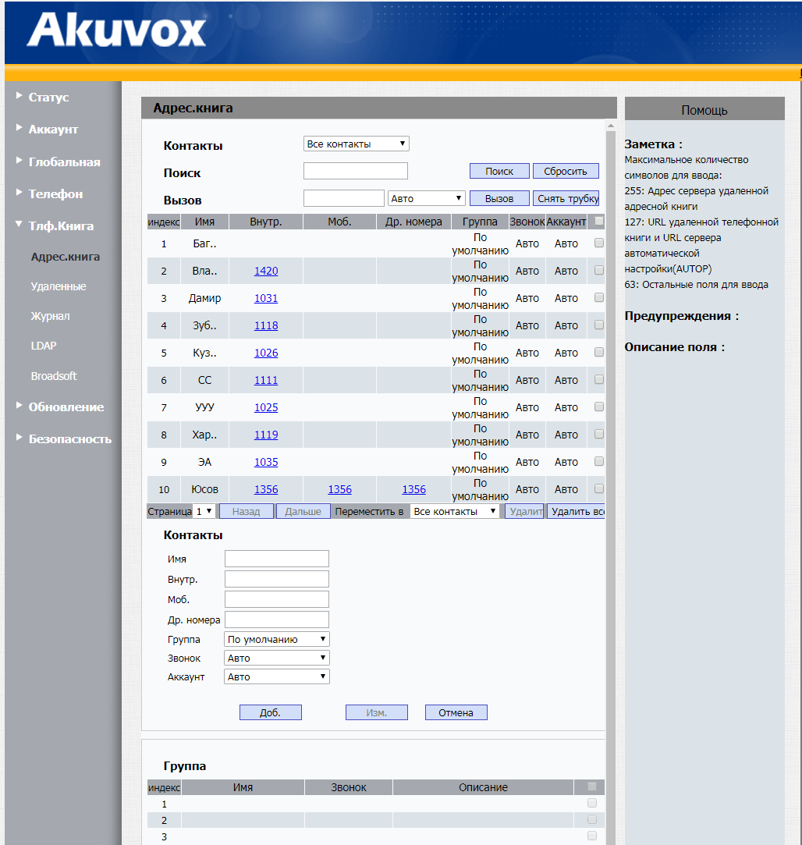
Task: Click the Дальше pagination button
Action: point(303,511)
